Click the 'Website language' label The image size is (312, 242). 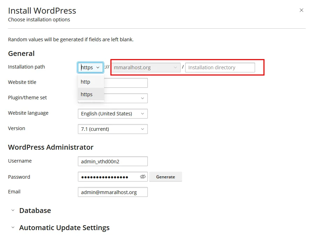pyautogui.click(x=28, y=113)
